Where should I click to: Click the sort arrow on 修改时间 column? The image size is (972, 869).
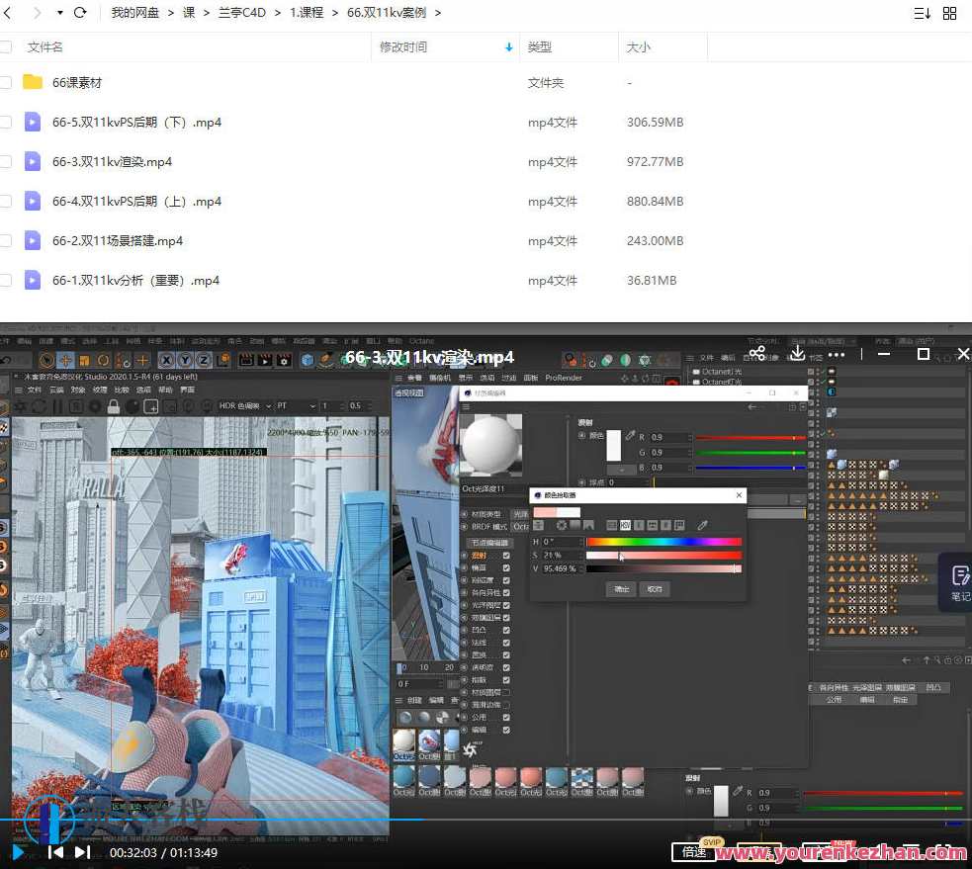(508, 46)
